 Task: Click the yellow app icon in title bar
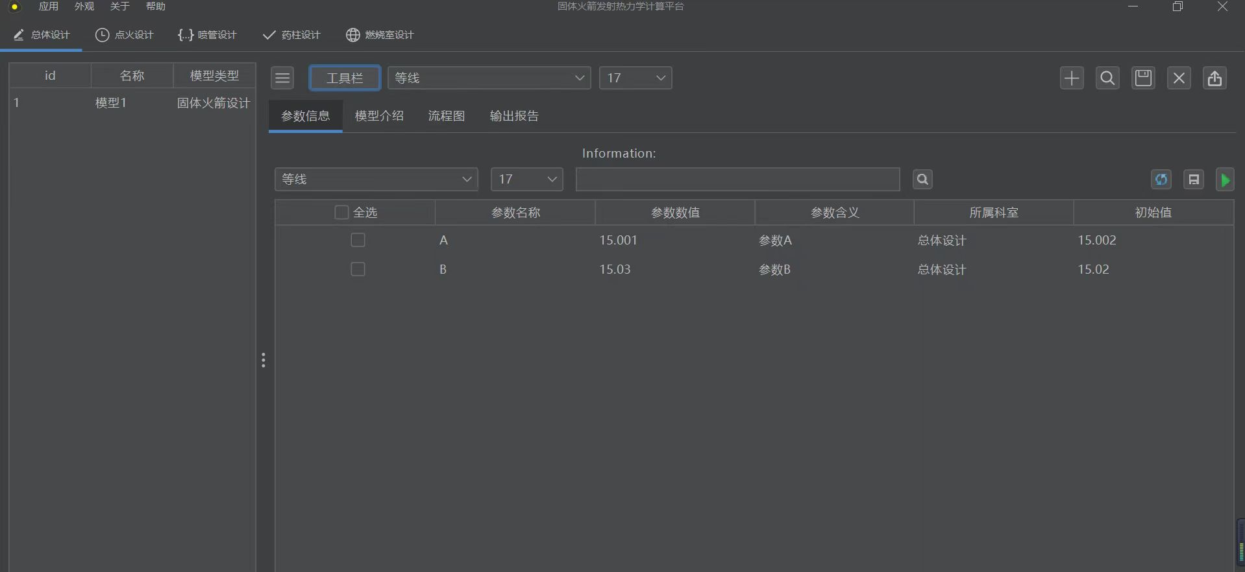coord(14,7)
